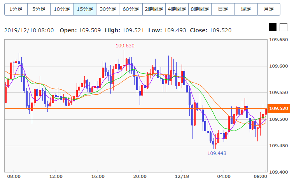
Task: Click the 109.600 price axis label
Action: pyautogui.click(x=278, y=66)
